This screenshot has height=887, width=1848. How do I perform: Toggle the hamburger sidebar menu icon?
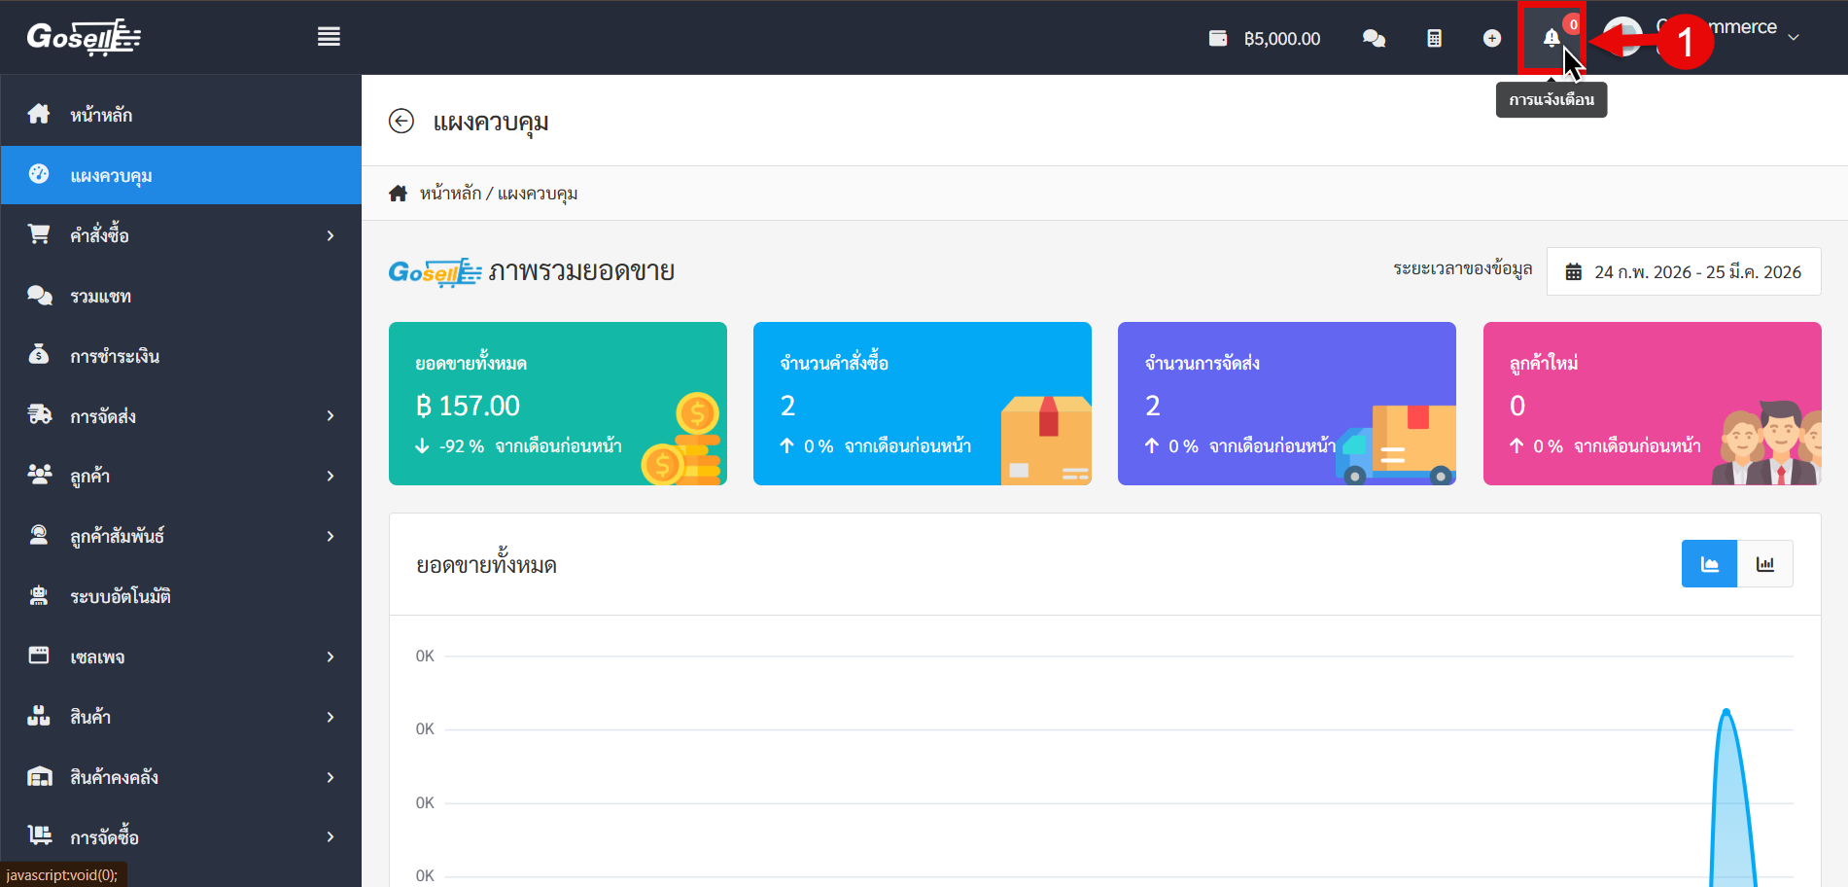[329, 37]
